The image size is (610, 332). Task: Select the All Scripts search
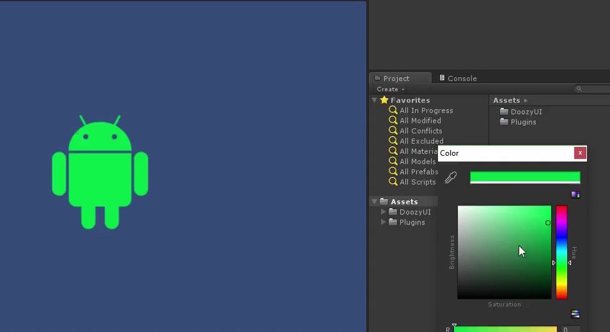click(412, 182)
